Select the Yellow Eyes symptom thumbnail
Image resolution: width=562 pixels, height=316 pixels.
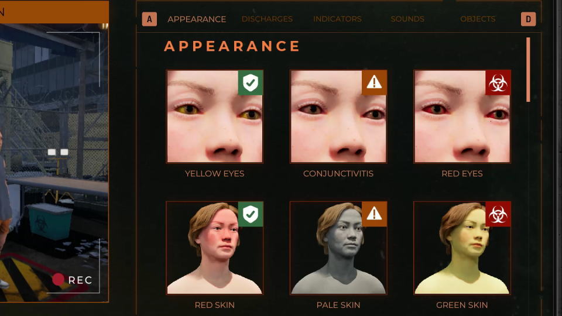pos(215,116)
